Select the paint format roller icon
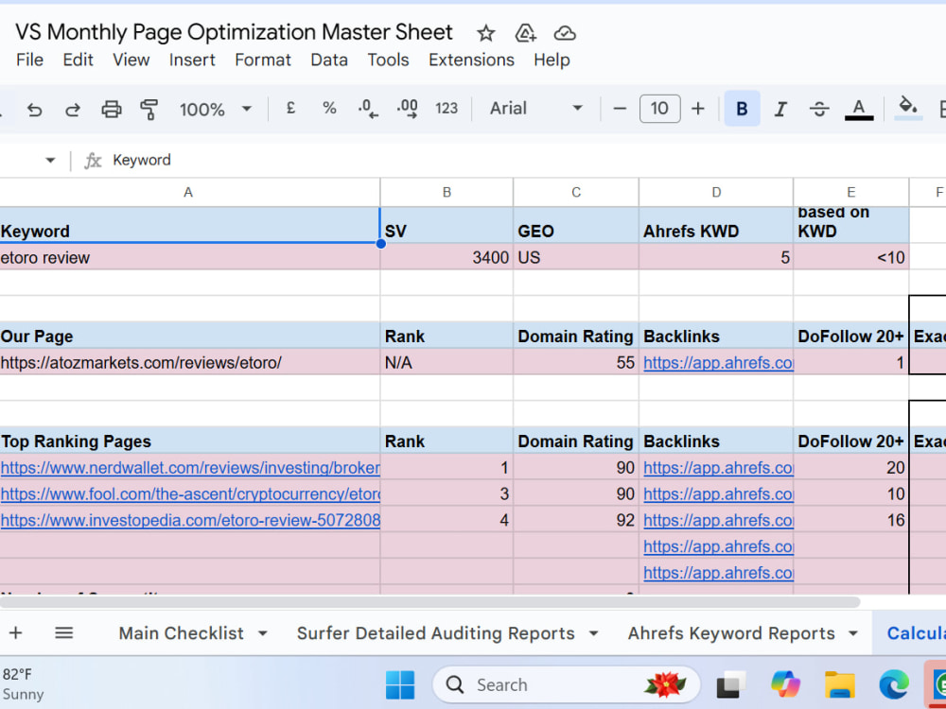 pos(149,109)
